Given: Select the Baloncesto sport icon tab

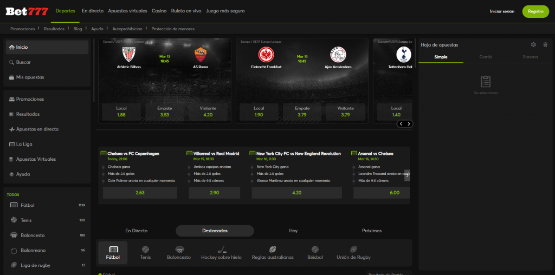Looking at the screenshot, I should click(179, 253).
